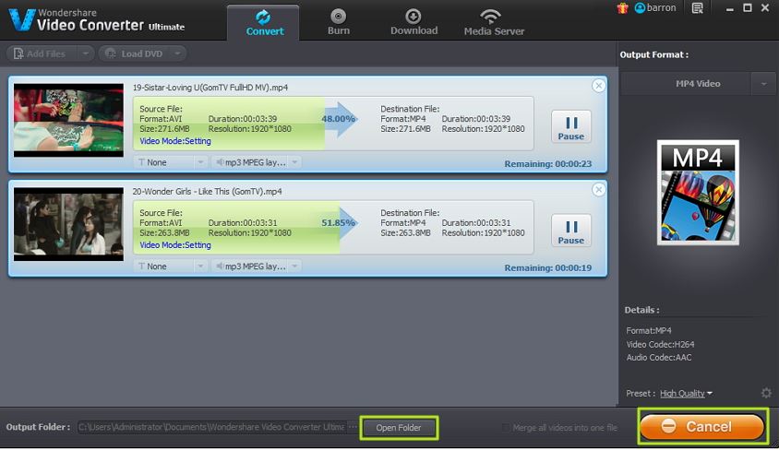Remove the 19-Sistar-Loving U video from list

pos(599,86)
